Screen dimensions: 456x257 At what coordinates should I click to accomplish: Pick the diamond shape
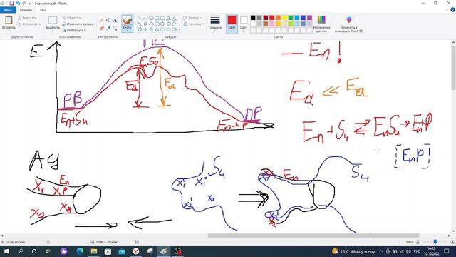point(145,24)
